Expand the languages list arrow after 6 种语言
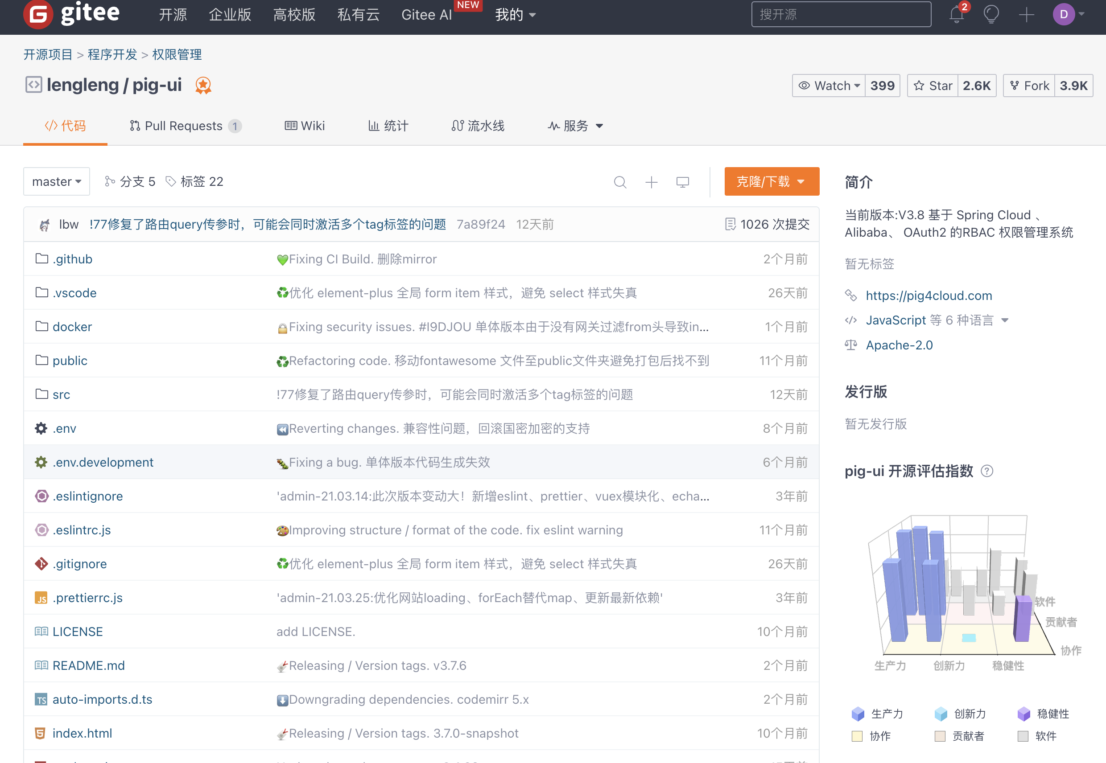The image size is (1106, 763). 1005,321
